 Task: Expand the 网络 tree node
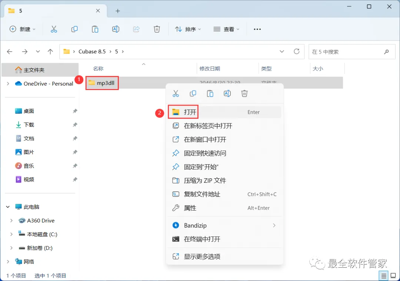[8, 262]
